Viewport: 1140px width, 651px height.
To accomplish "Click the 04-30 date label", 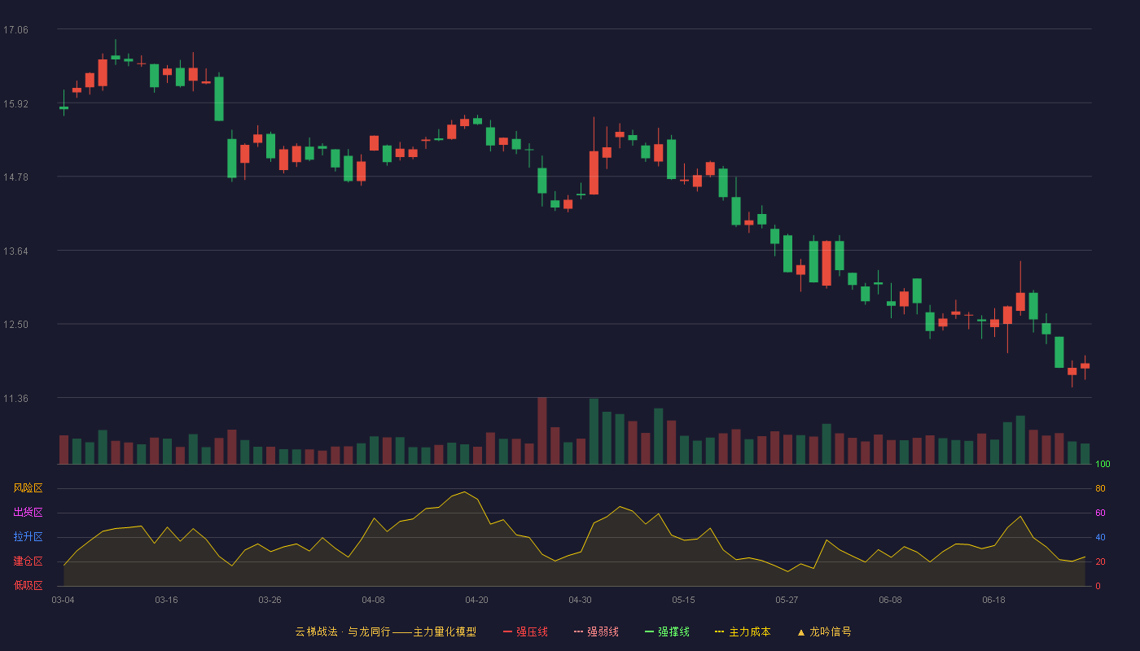I will tap(580, 600).
